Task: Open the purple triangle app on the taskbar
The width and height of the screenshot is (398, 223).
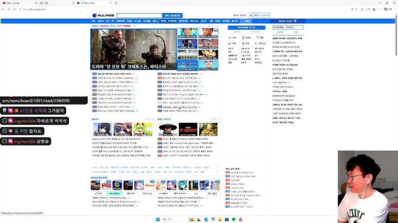Action: coord(240,219)
